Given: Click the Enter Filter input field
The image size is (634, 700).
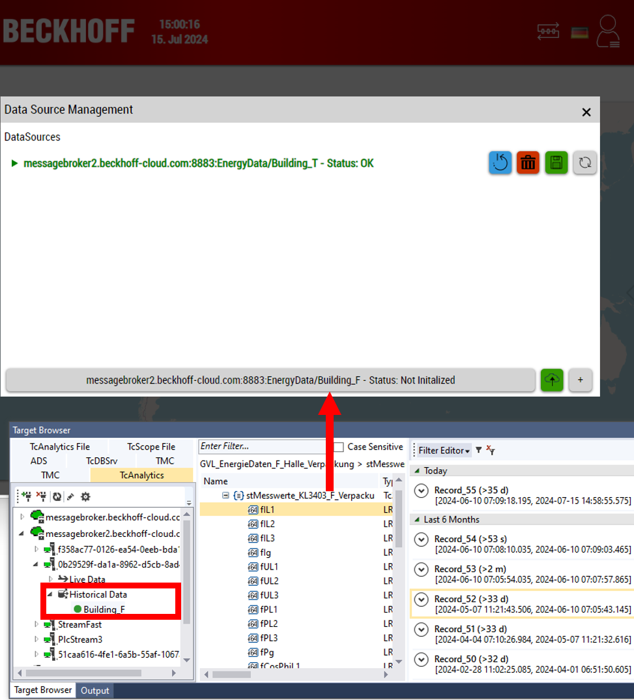Looking at the screenshot, I should (264, 447).
